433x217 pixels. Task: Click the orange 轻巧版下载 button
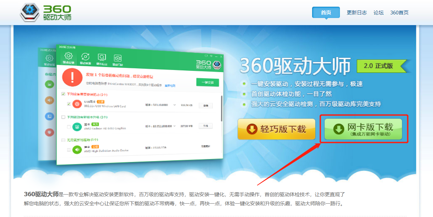click(277, 129)
